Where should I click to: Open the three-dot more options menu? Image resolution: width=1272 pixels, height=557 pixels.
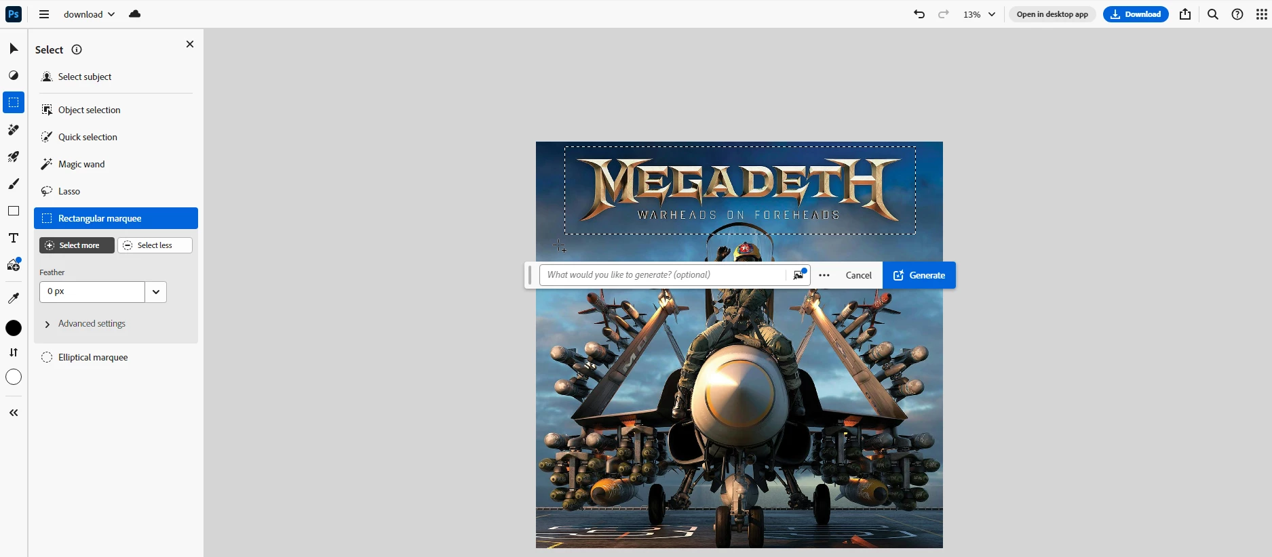coord(824,275)
